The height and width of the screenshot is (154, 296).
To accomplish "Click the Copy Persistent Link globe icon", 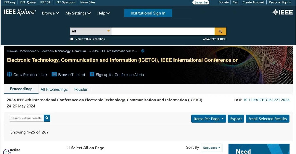I will (x=9, y=74).
